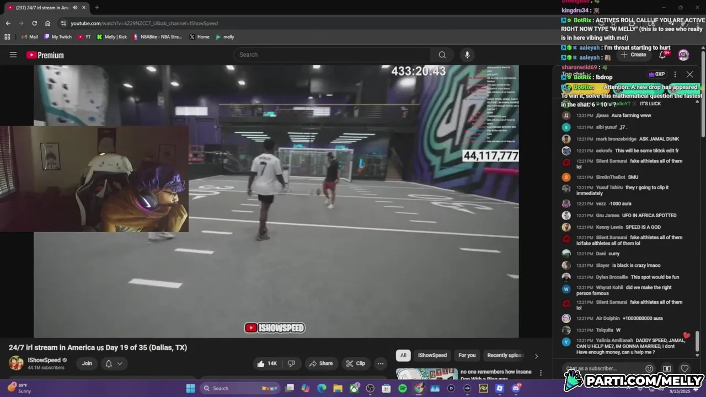The width and height of the screenshot is (706, 397).
Task: Select the IShowSpeed filter chip
Action: pyautogui.click(x=432, y=355)
